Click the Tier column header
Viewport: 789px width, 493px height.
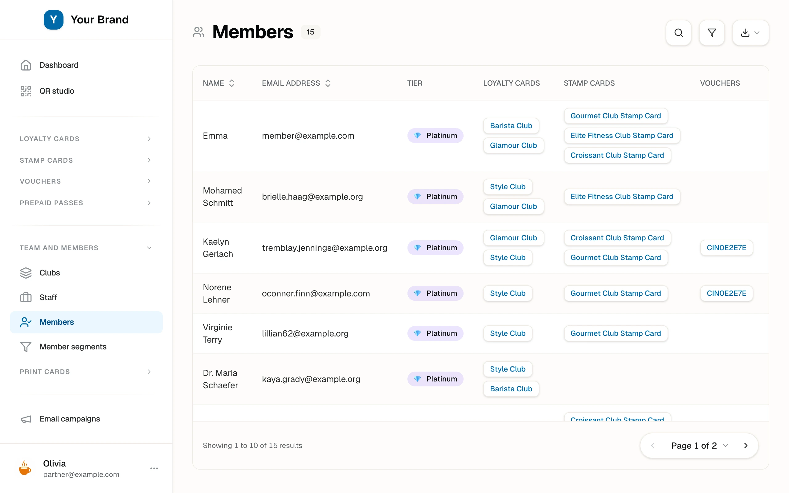(x=415, y=83)
